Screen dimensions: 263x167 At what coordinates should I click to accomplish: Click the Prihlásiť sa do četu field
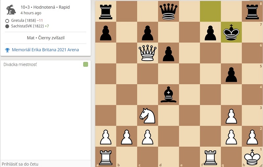click(x=46, y=164)
